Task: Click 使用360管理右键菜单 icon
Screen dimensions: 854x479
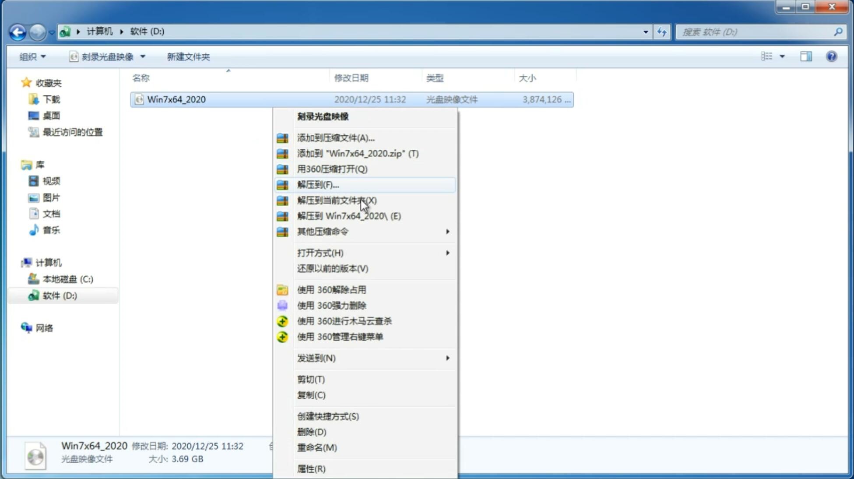Action: (x=283, y=336)
